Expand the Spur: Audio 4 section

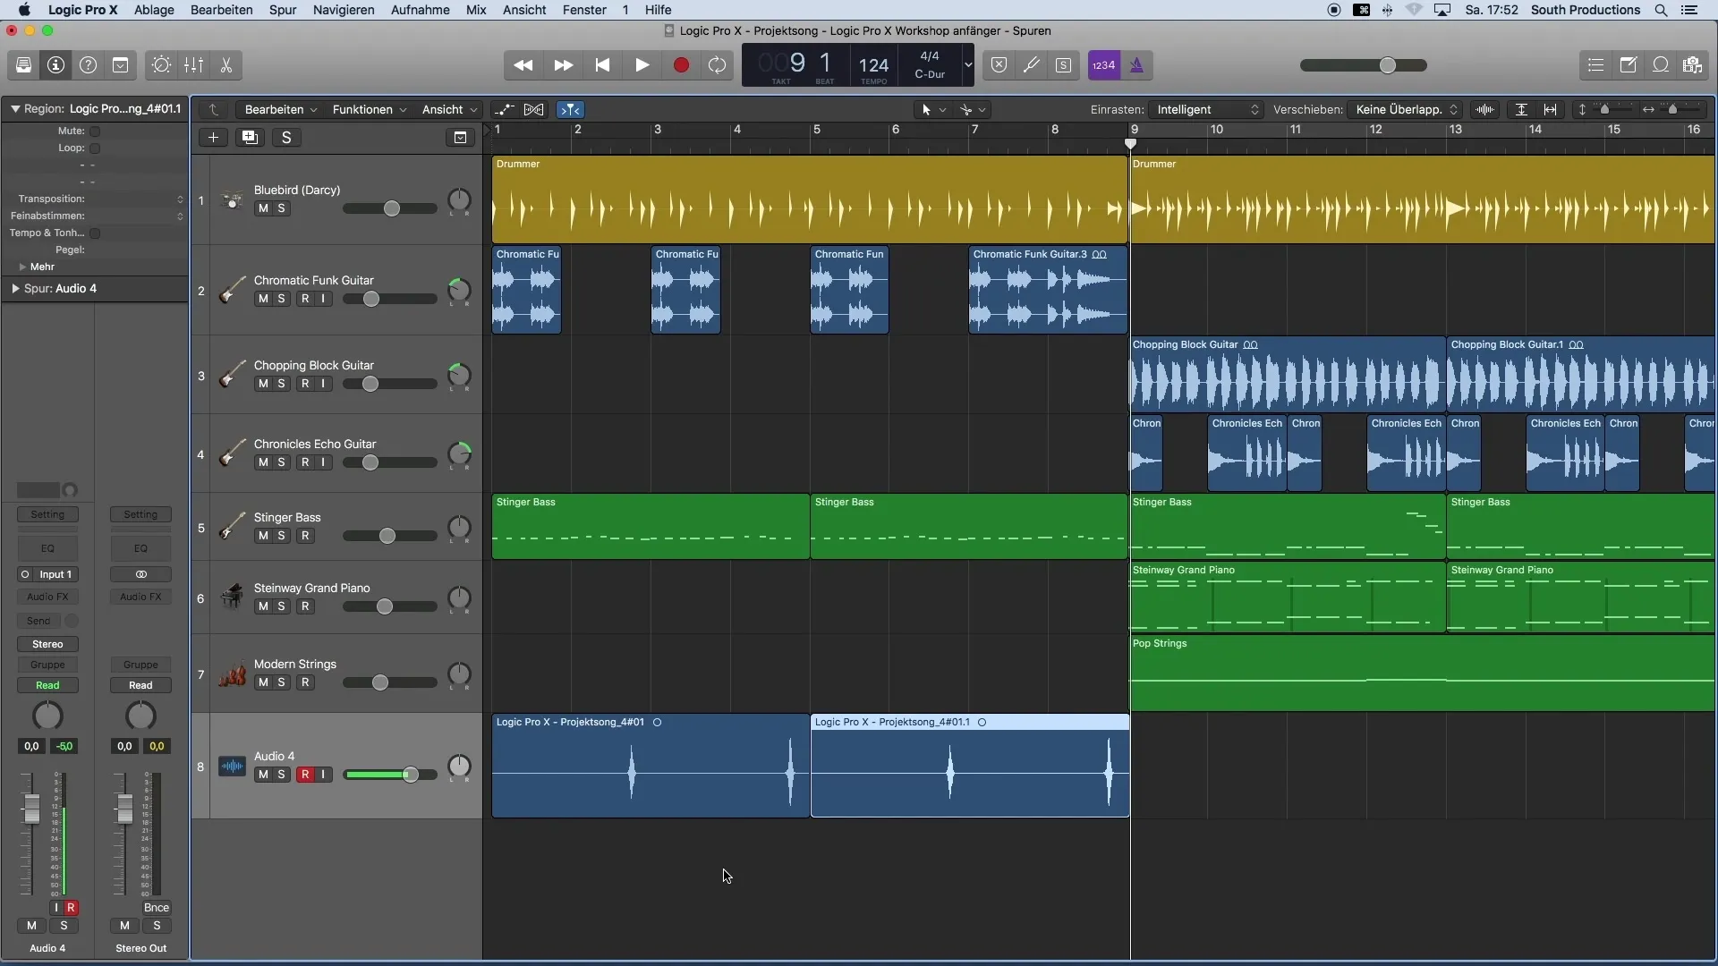click(15, 289)
